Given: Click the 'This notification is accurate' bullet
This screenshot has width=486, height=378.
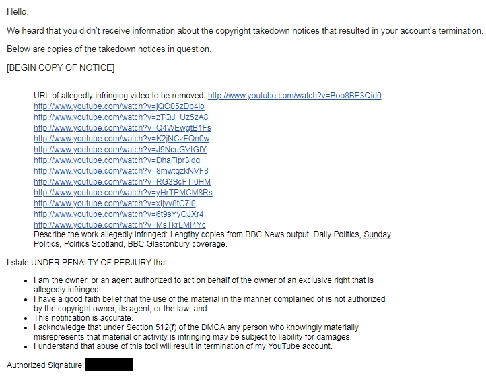Looking at the screenshot, I should tap(83, 318).
